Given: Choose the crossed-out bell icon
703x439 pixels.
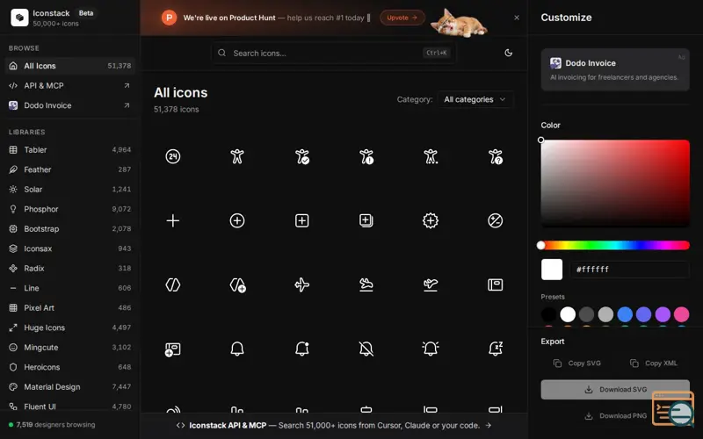Looking at the screenshot, I should point(366,349).
